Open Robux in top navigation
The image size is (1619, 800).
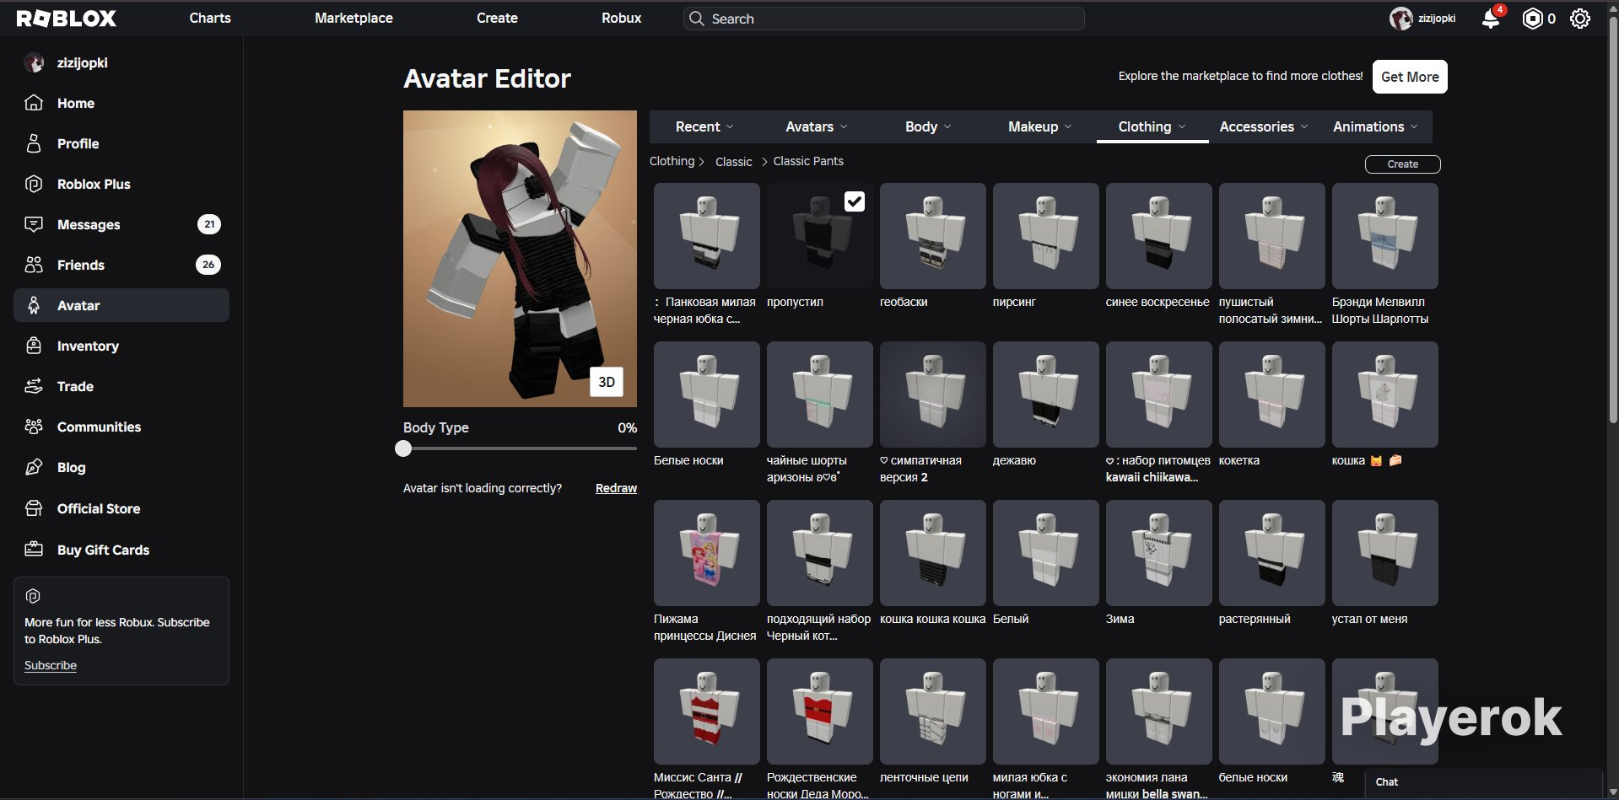pos(621,18)
